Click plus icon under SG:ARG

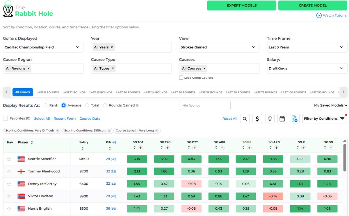pos(276,148)
